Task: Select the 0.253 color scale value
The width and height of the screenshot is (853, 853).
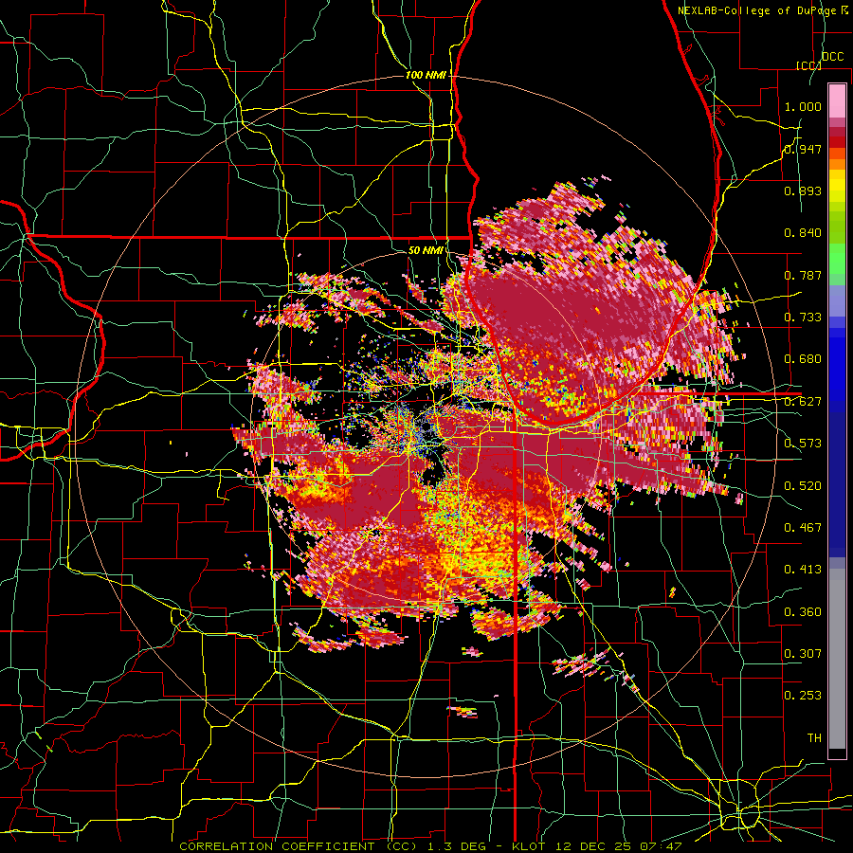Action: click(803, 696)
